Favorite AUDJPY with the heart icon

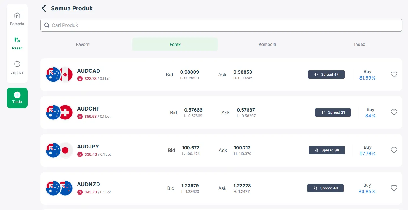point(394,150)
